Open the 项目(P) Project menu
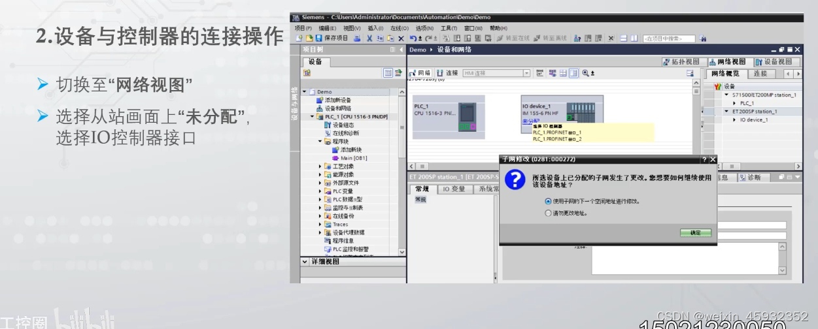Image resolution: width=818 pixels, height=329 pixels. (x=304, y=28)
